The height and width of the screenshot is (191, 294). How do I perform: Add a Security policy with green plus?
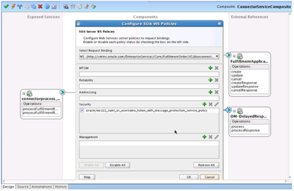pyautogui.click(x=204, y=104)
